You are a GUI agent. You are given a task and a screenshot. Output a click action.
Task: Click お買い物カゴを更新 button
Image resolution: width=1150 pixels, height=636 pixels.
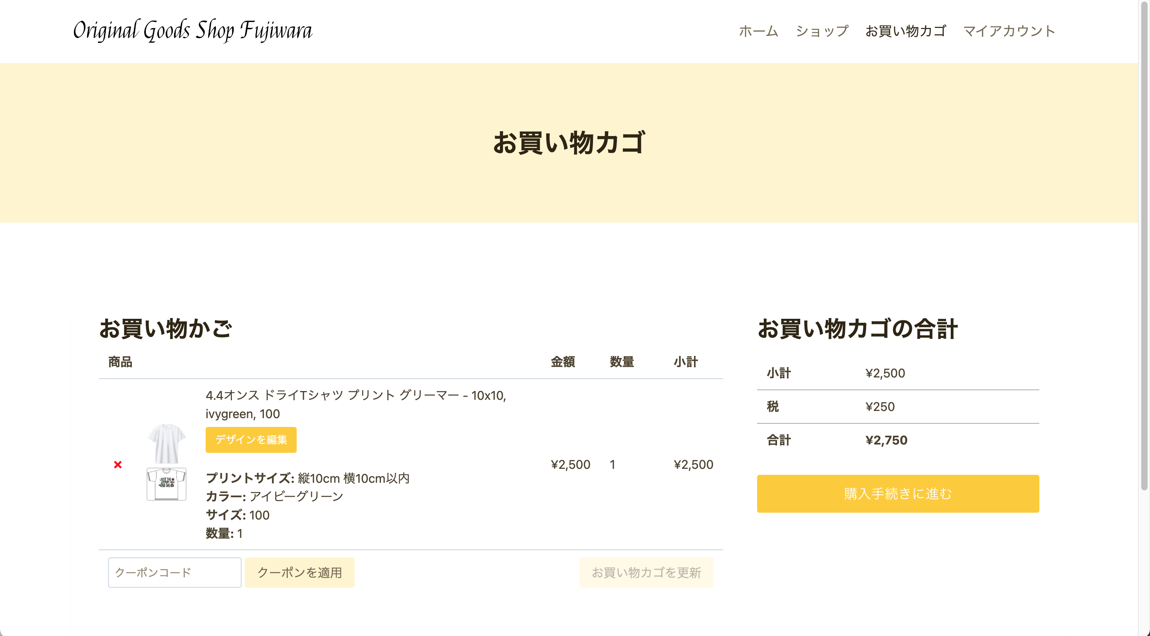[x=646, y=572]
